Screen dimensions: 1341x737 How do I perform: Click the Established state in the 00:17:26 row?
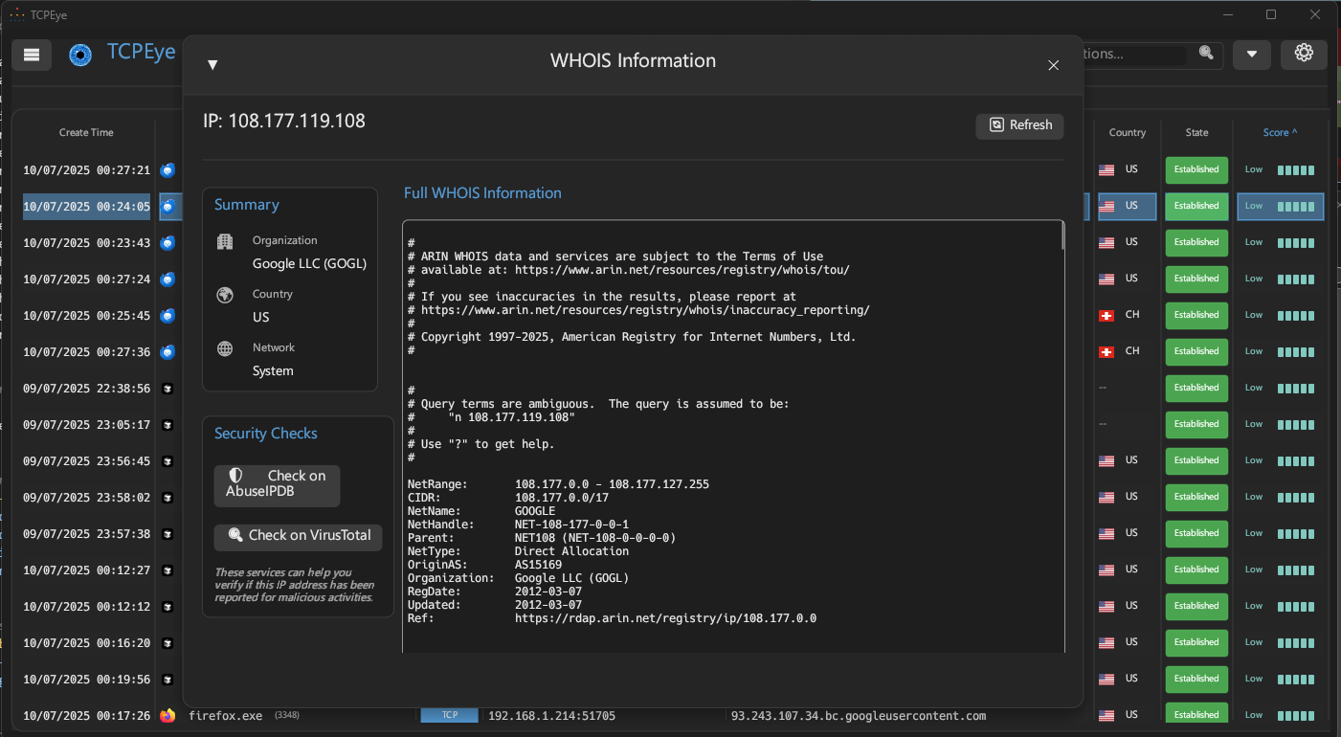pos(1196,715)
